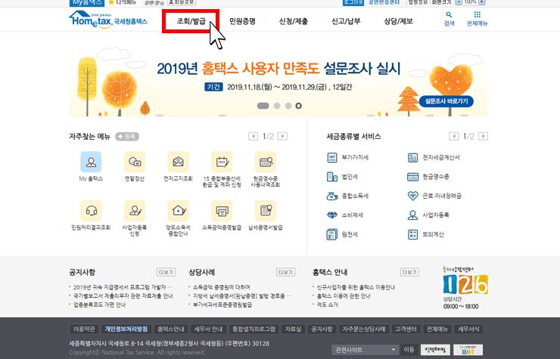Go to next page of 자주찾는 메뉴

click(282, 136)
